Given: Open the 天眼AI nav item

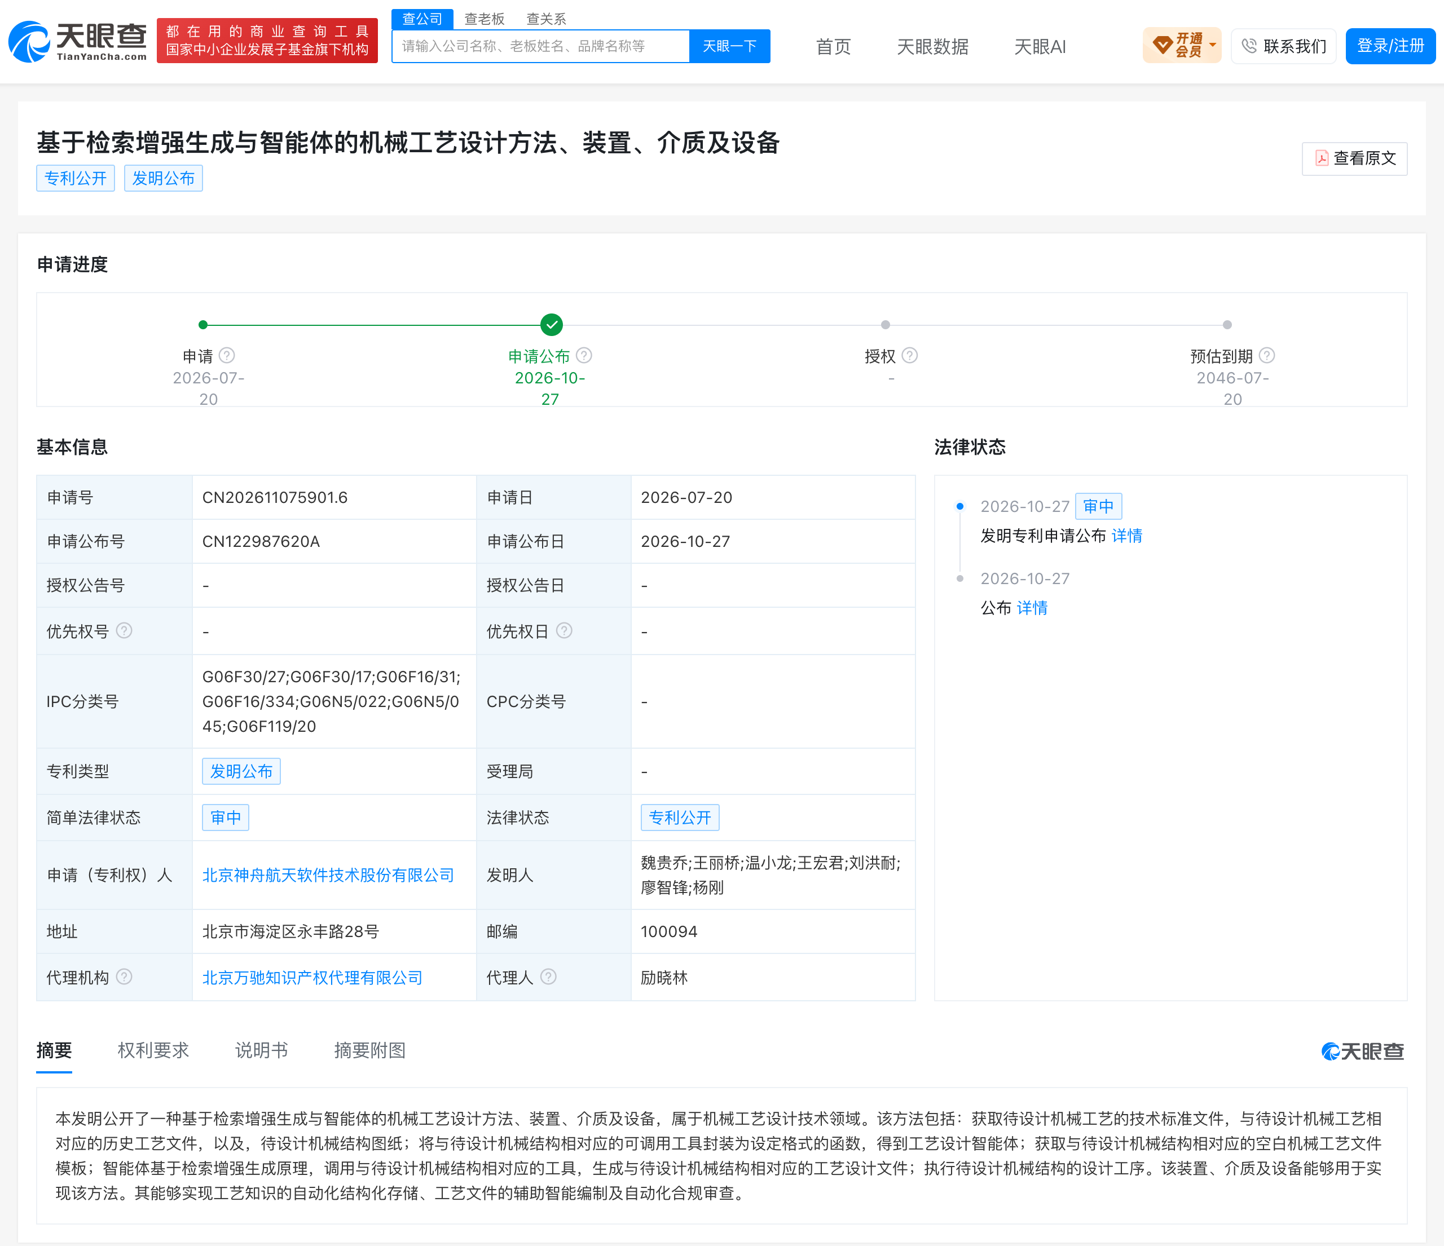Looking at the screenshot, I should 1040,47.
